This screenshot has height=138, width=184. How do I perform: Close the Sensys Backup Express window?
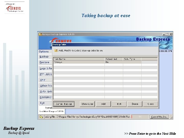171,34
